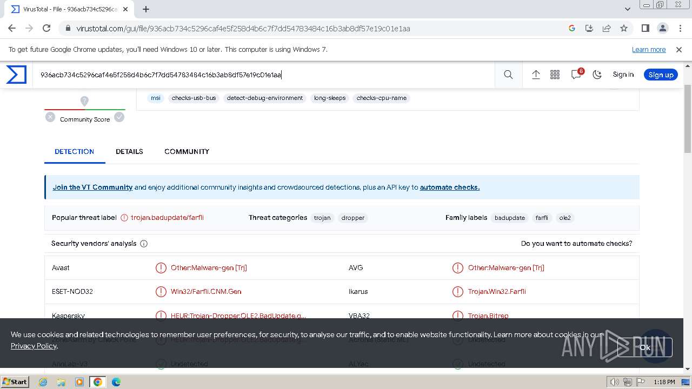
Task: Click the community score question marker icon
Action: pyautogui.click(x=84, y=101)
